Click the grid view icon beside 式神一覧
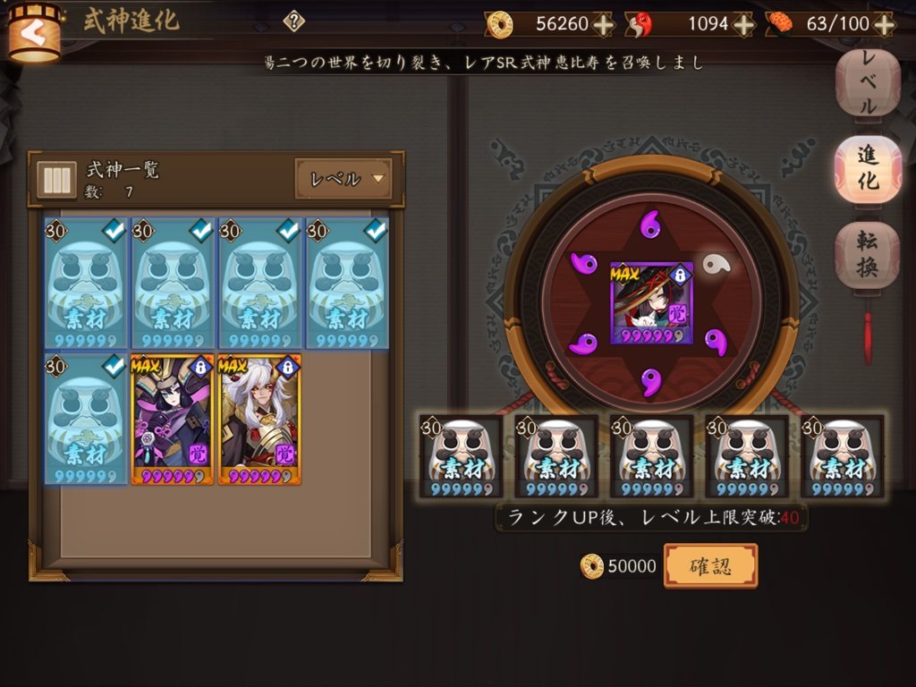Image resolution: width=916 pixels, height=687 pixels. [x=56, y=179]
